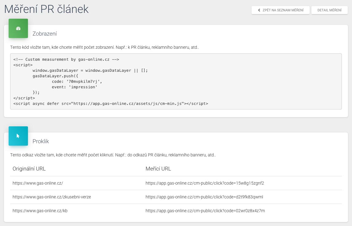
Task: Click tracking URL with code d2t9fk83qwml
Action: click(x=204, y=197)
